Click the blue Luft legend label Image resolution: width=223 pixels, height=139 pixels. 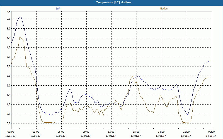[58, 9]
